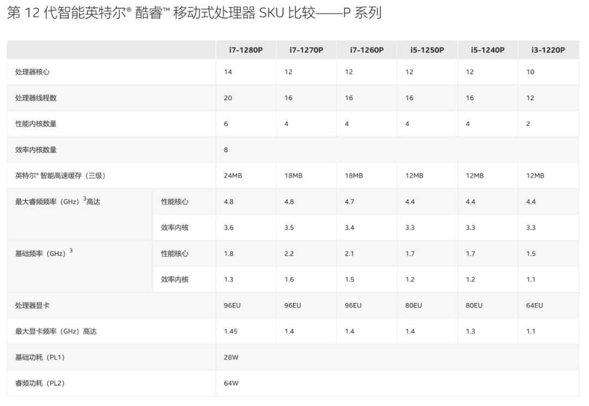
Task: Click the i7-1280P column header
Action: [x=245, y=50]
